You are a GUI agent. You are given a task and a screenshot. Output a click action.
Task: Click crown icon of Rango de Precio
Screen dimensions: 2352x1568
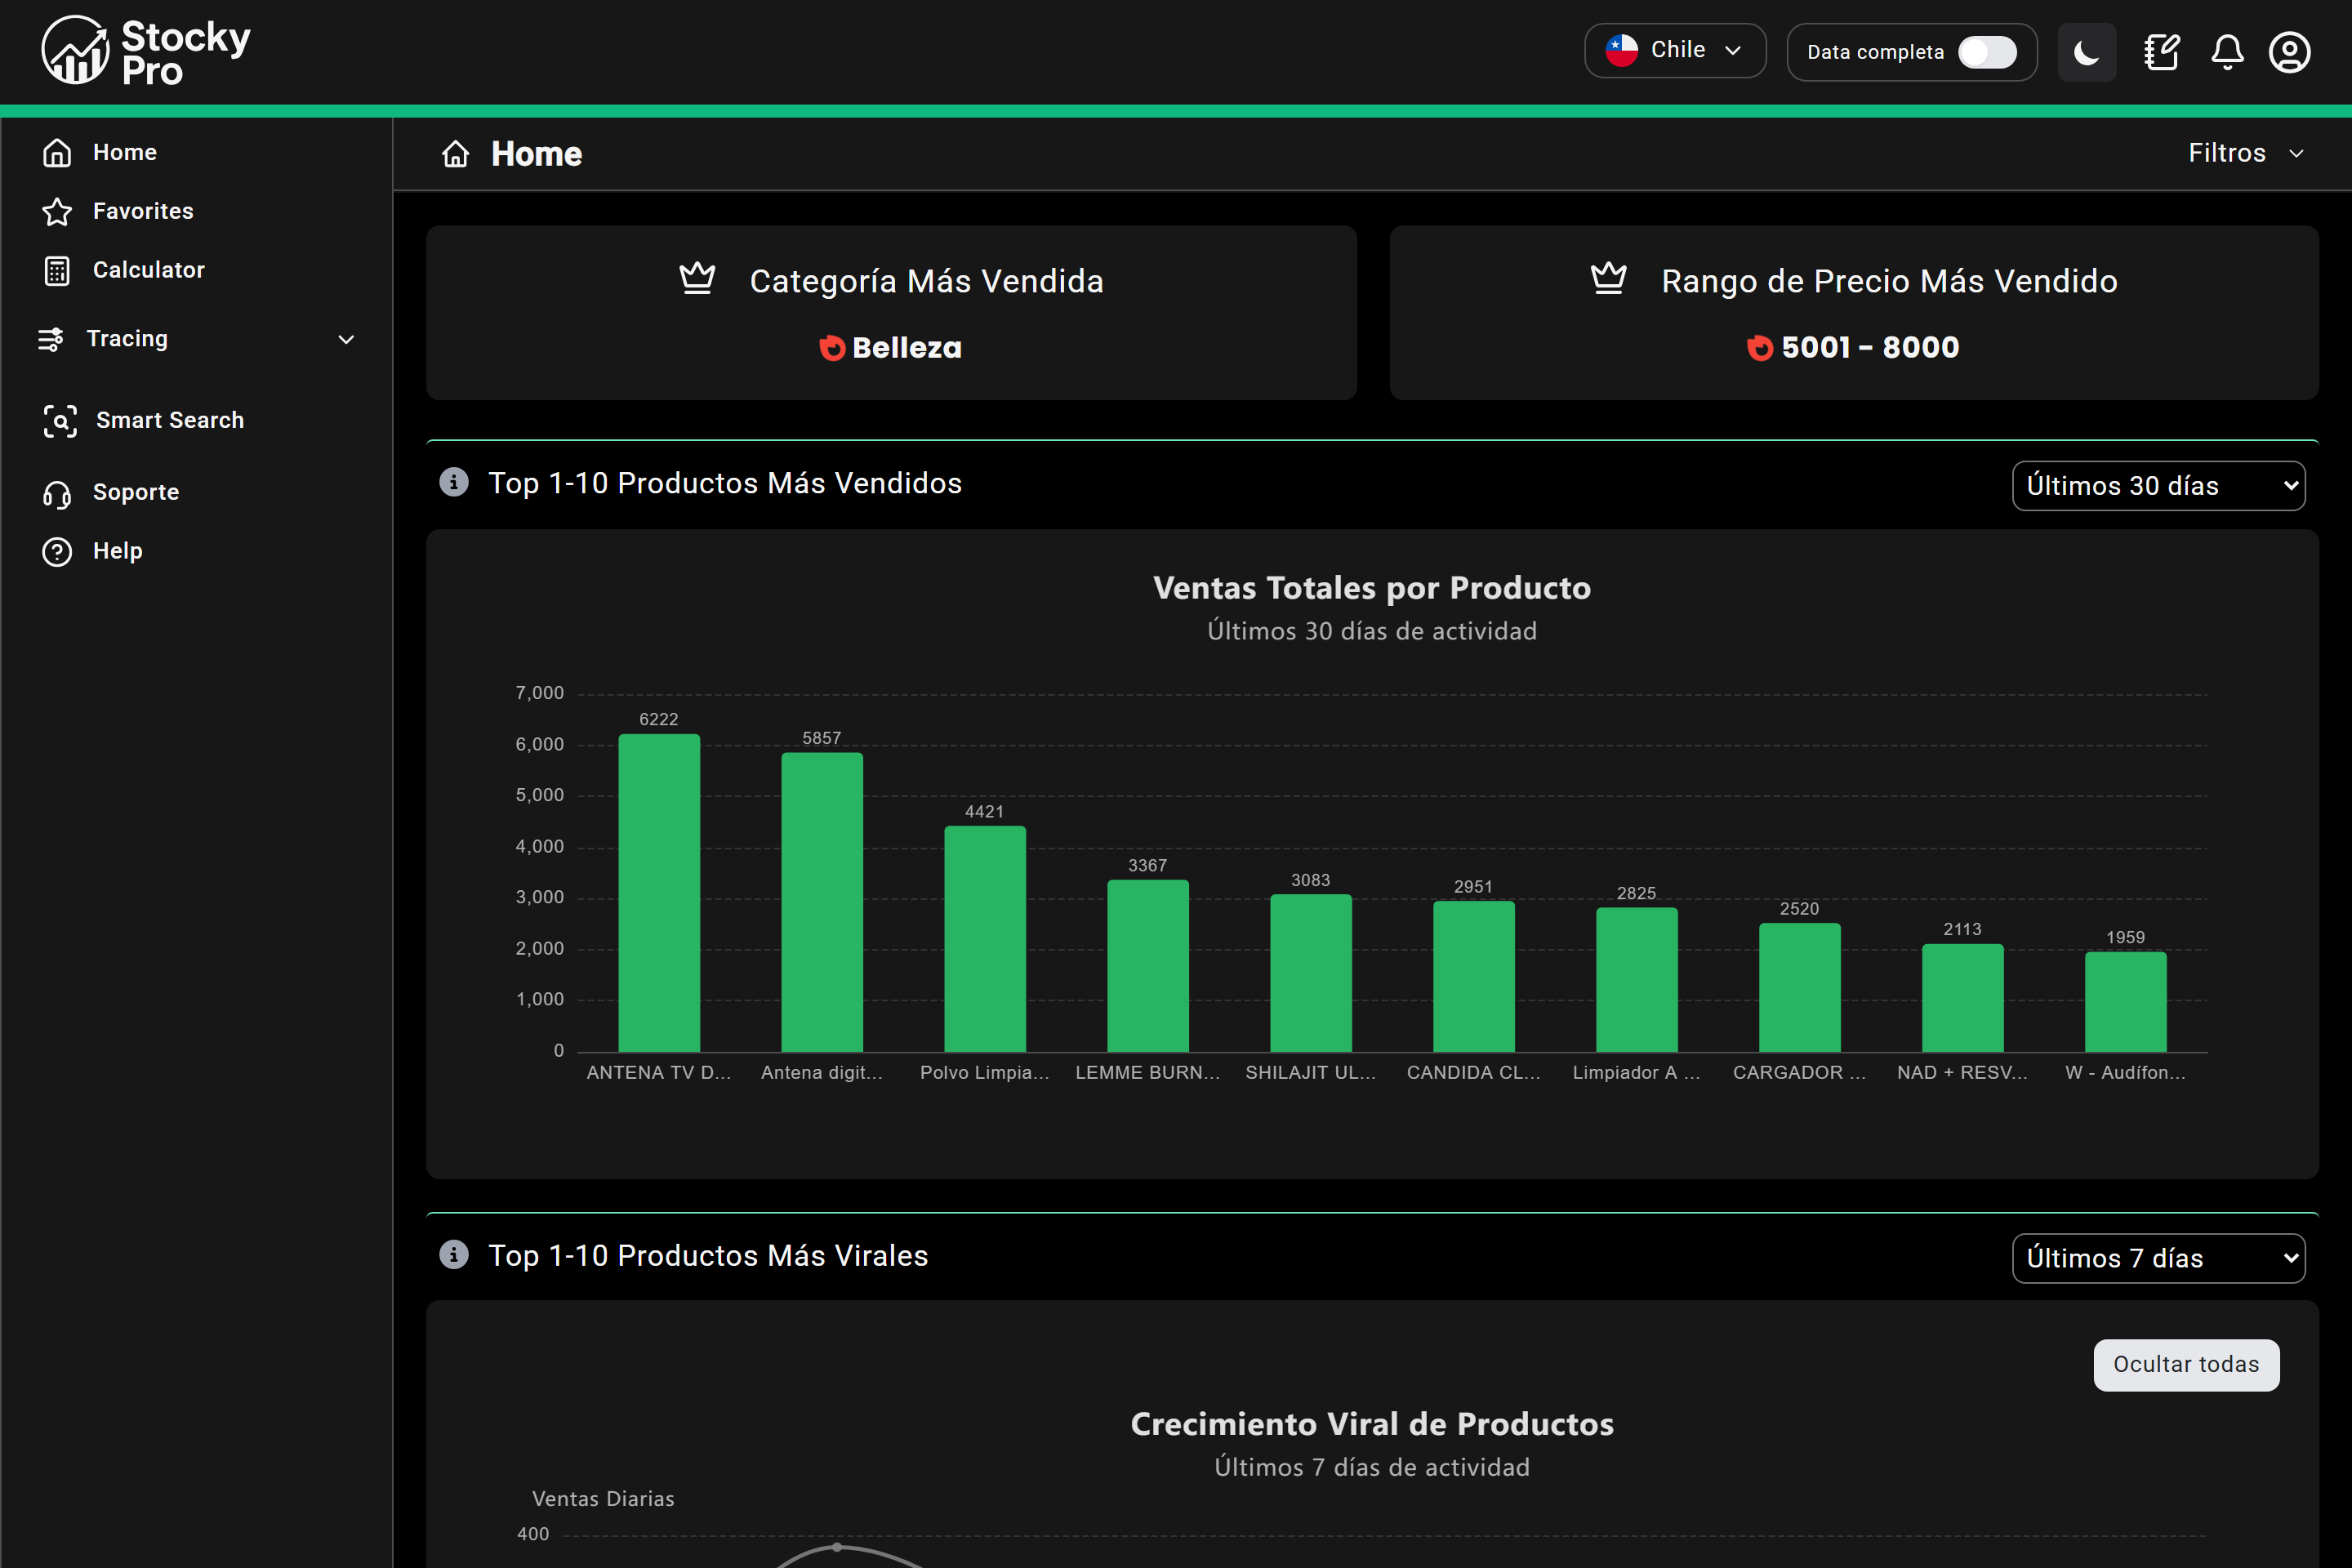pyautogui.click(x=1608, y=278)
